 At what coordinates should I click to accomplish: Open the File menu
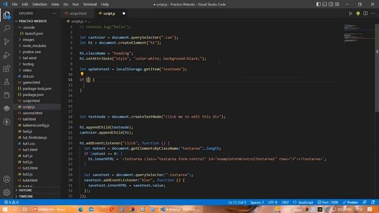14,4
